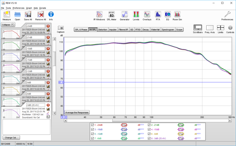Uncheck trace 4: -15dB
Viewport: 236px width, 146px height.
(x=149, y=129)
